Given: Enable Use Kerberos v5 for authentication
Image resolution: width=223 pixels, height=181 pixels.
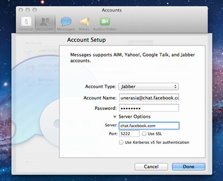Looking at the screenshot, I should (x=121, y=142).
